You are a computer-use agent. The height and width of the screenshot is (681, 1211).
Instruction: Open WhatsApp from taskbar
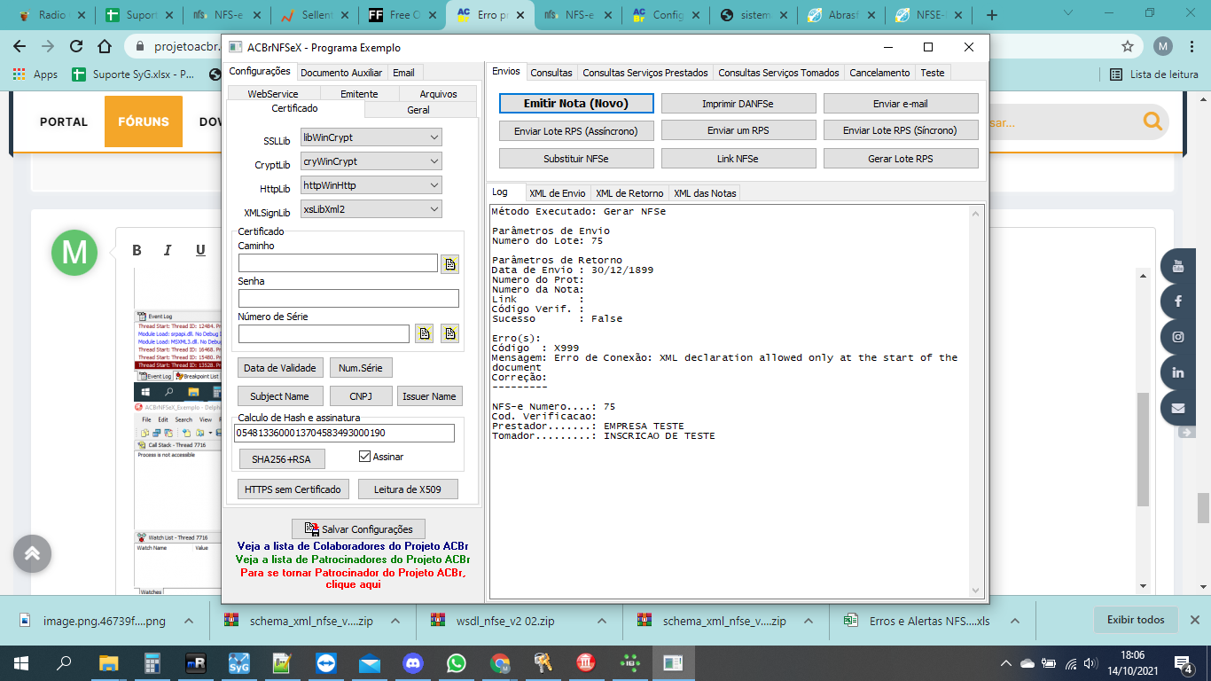pyautogui.click(x=456, y=662)
